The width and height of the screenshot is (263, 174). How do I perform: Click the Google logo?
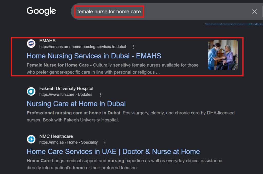[41, 11]
